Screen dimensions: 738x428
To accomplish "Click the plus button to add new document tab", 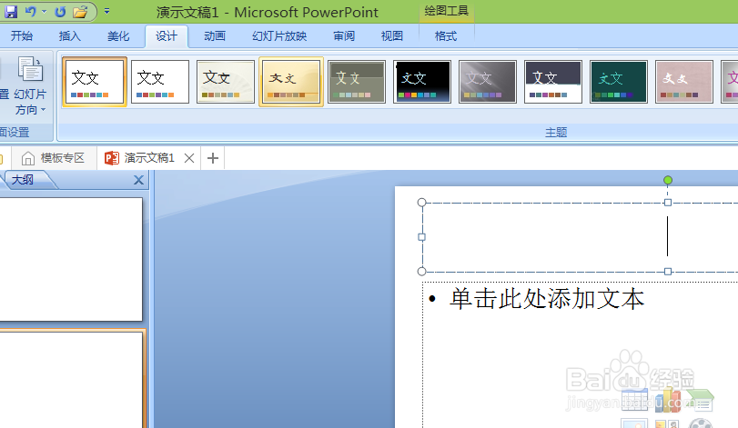I will click(213, 158).
